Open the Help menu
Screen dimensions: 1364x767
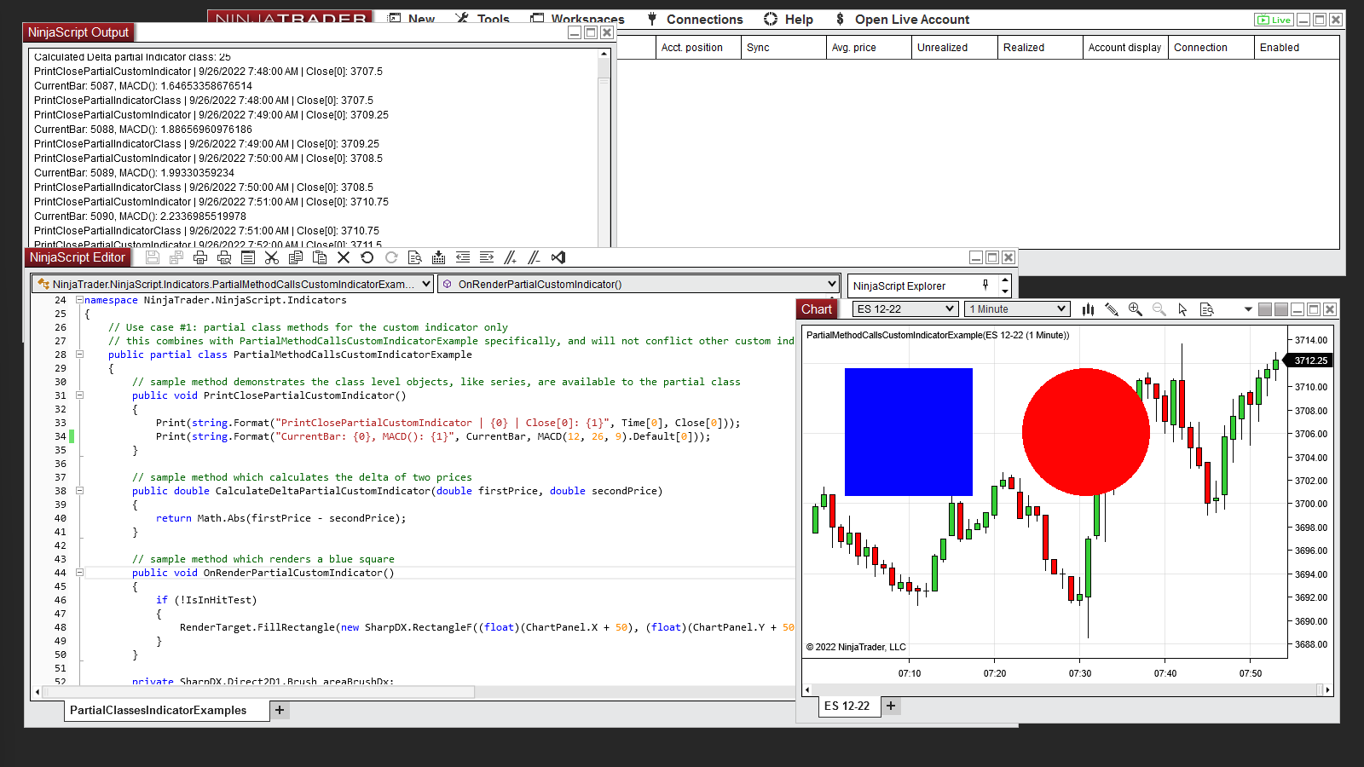789,19
